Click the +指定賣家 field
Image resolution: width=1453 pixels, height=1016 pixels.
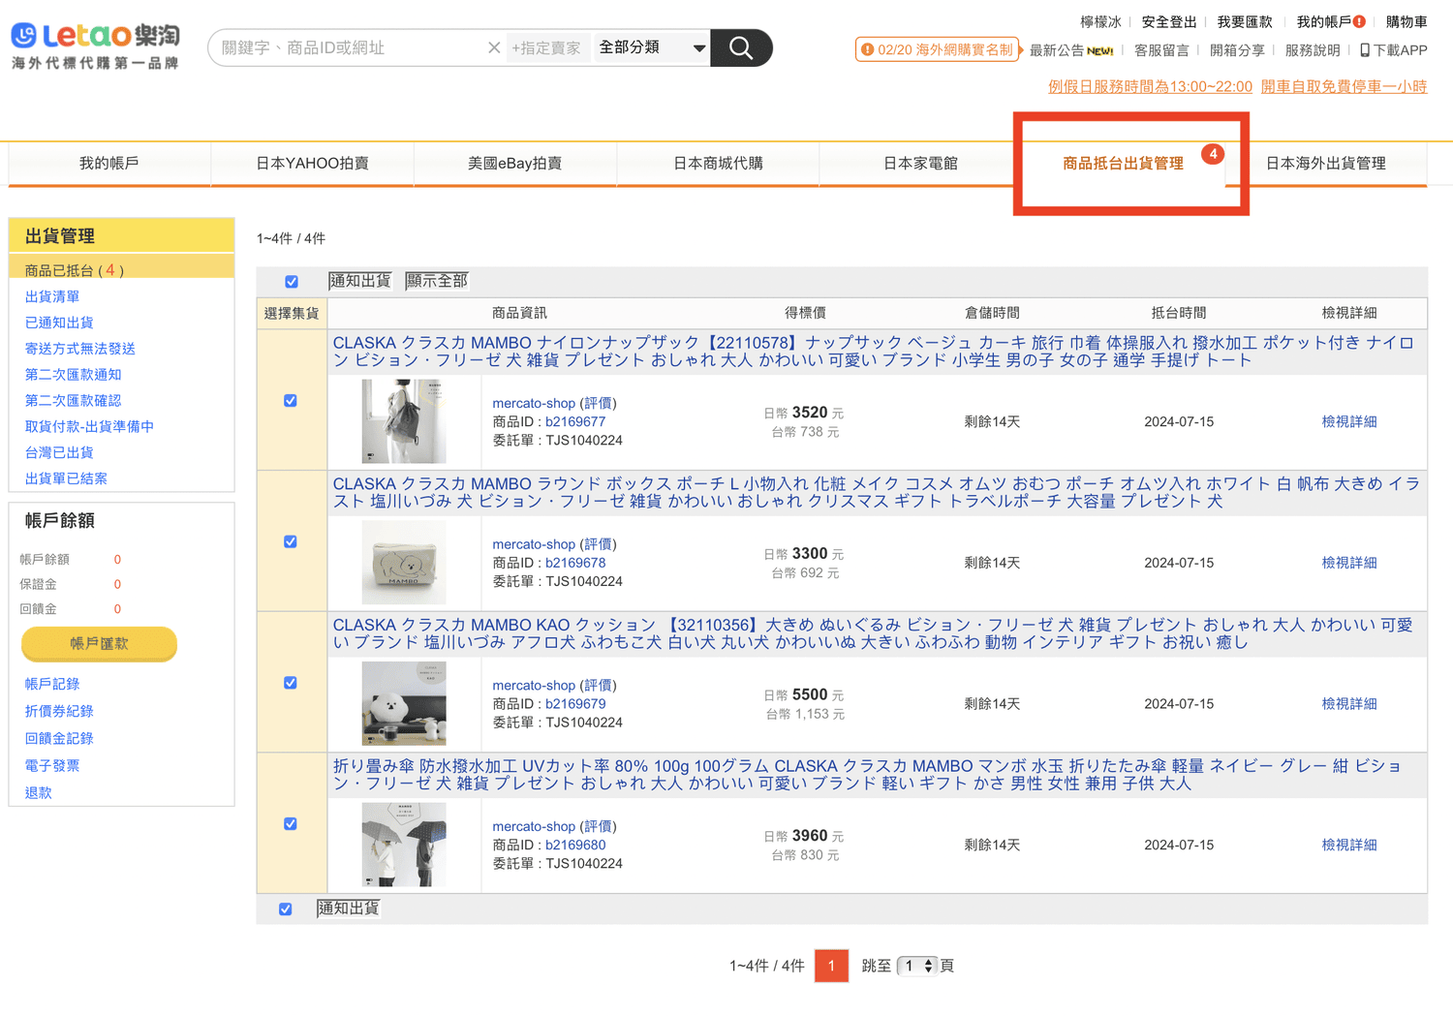point(546,47)
